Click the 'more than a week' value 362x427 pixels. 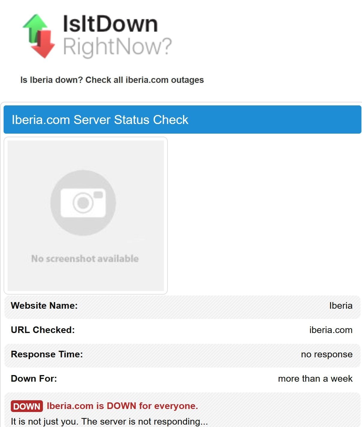[315, 379]
